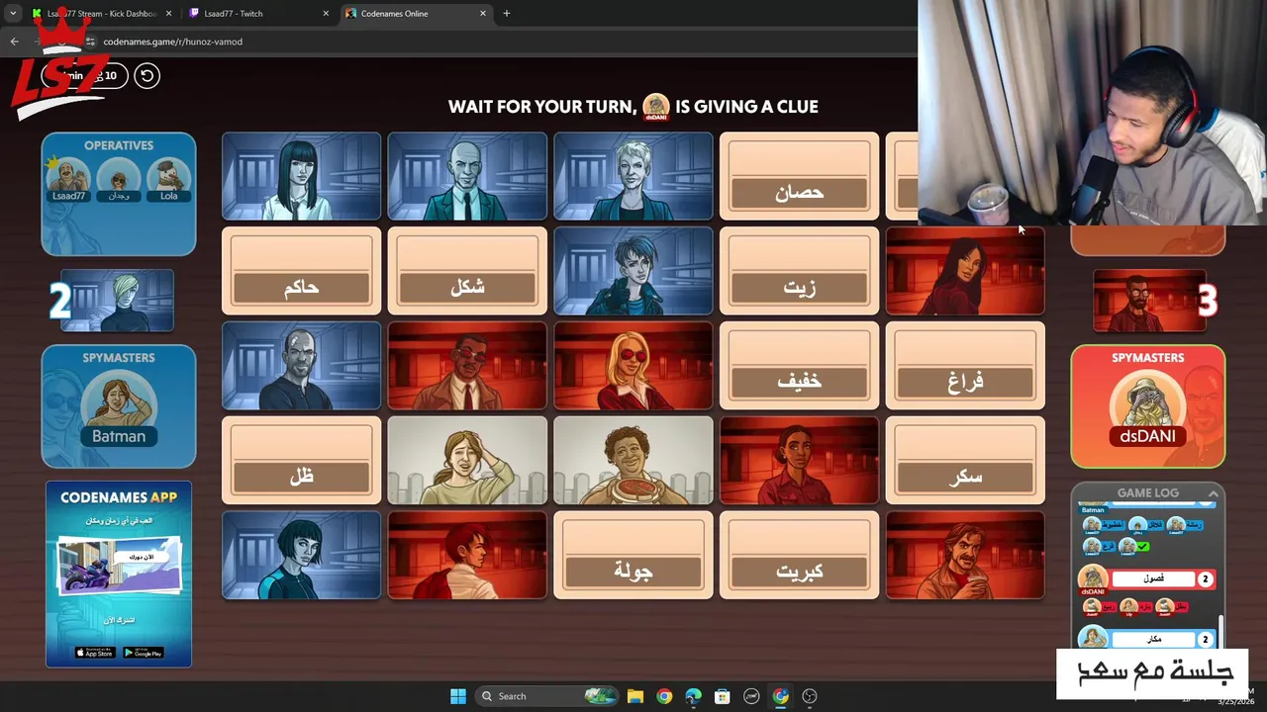Click red agent card with blonde woman in sunglasses
Screen dimensions: 1267x712
(x=633, y=366)
